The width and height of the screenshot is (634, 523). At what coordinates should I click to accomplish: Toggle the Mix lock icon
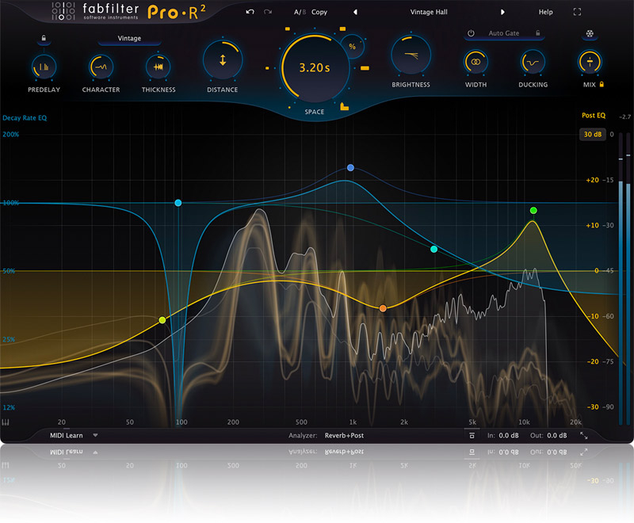[602, 84]
